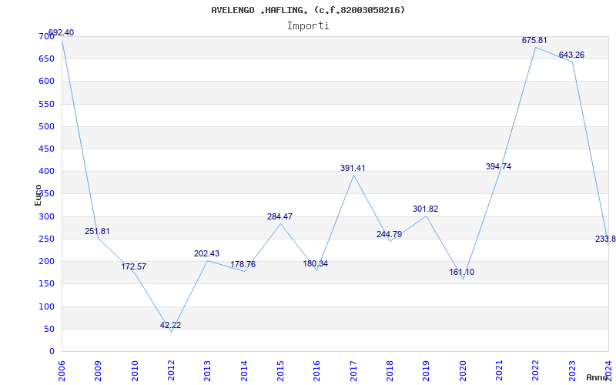Click year 2016 on x-axis
Screen dimensions: 616x385
point(316,370)
